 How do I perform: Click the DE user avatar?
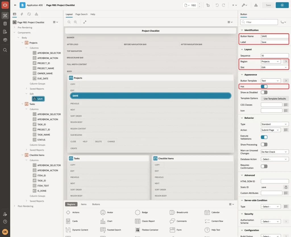coord(5,232)
